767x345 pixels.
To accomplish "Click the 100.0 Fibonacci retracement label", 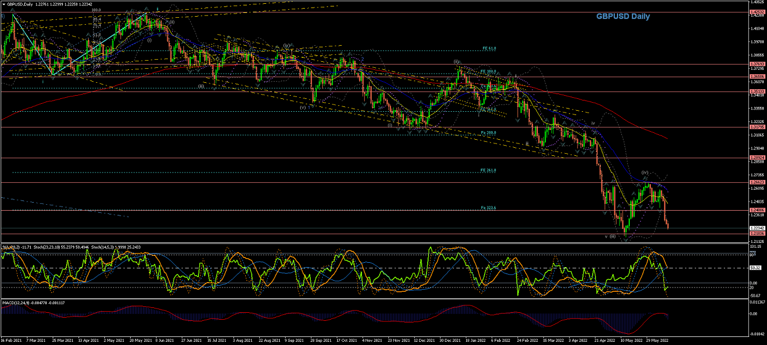I will point(96,10).
